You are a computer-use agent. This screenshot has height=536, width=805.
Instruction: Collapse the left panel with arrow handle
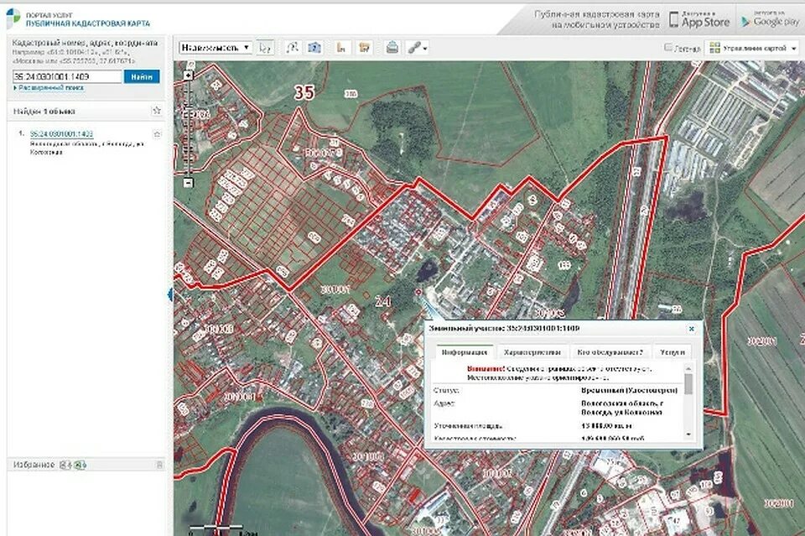coord(170,294)
